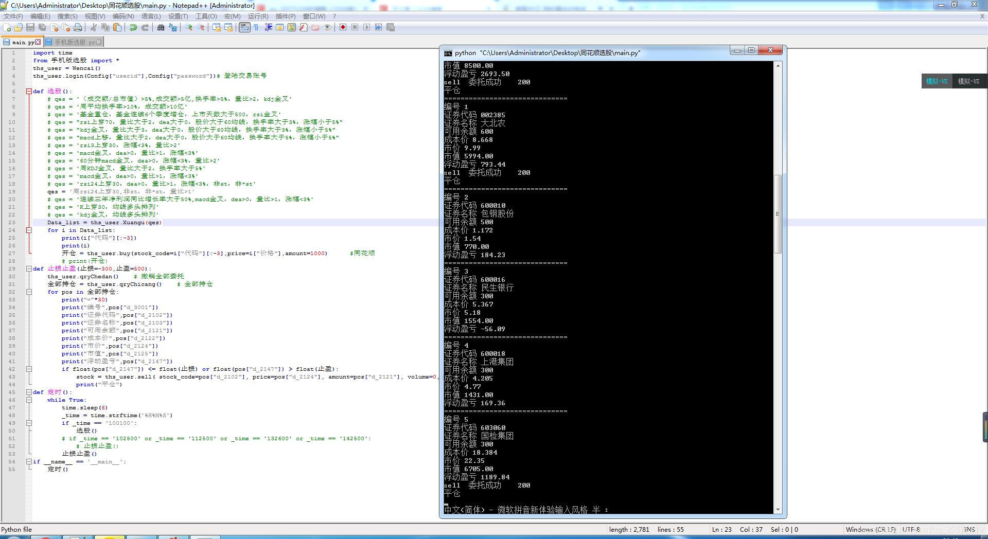Zoom in on editor text
Screen dimensions: 988x539
(189, 27)
